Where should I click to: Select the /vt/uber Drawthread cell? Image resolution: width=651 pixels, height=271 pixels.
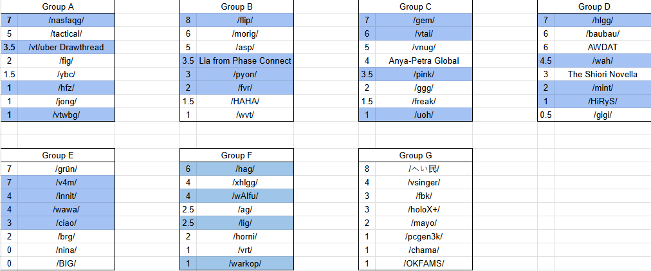click(x=66, y=47)
